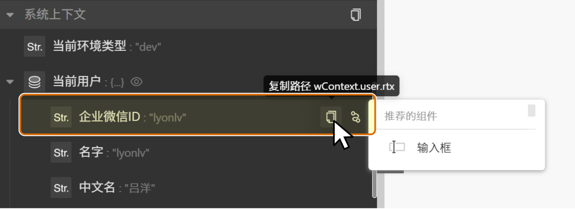
Task: Click the 企业微信ID label text
Action: 110,117
